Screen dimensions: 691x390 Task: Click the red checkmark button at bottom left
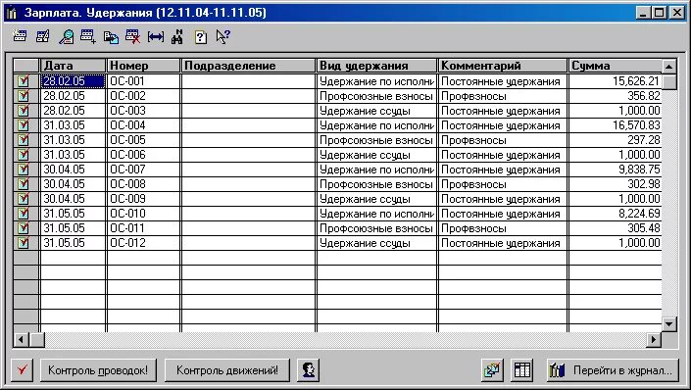[x=22, y=369]
